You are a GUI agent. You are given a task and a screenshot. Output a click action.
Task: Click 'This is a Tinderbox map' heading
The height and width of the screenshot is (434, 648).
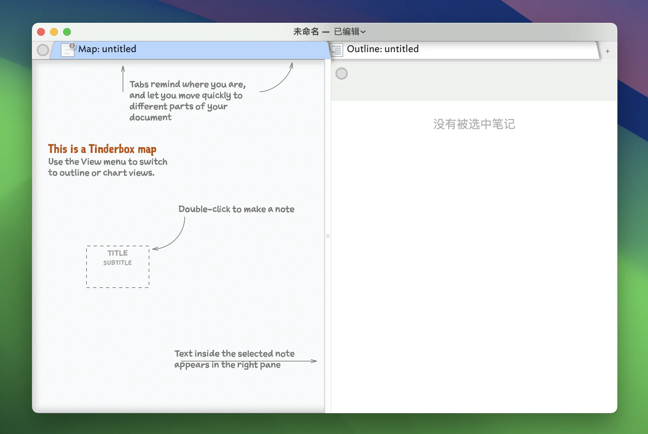[102, 149]
